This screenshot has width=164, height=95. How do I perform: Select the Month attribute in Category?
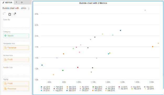(x=16, y=36)
